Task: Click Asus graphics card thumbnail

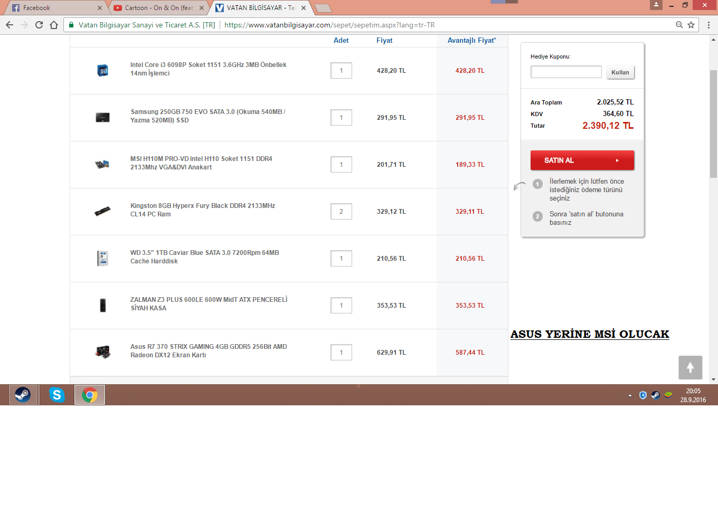Action: coord(103,352)
